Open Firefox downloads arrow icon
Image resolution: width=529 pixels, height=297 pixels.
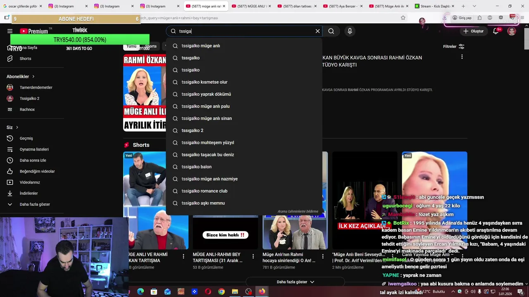click(x=444, y=18)
